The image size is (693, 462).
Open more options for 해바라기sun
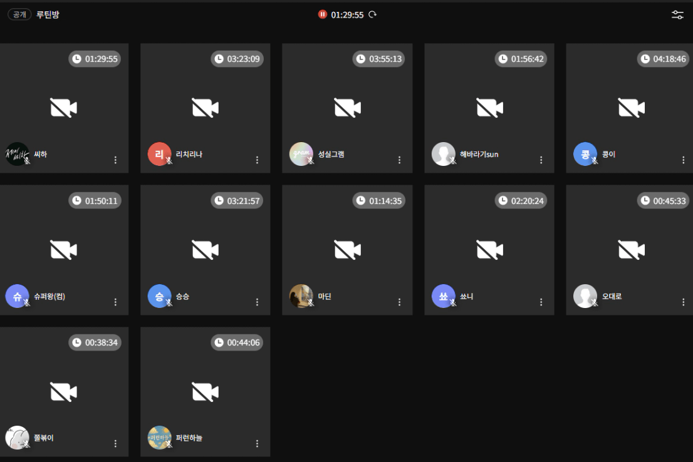[x=541, y=160]
